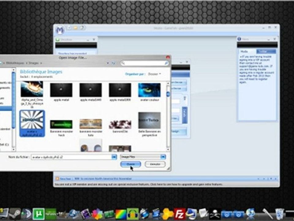Viewport: 294px width, 221px height.
Task: Click the News Feed headline text
Action: 103,179
